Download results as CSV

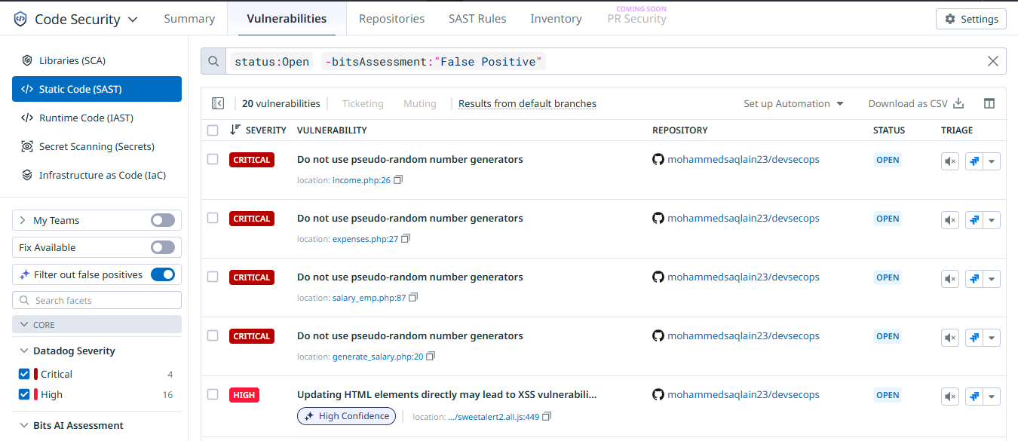915,104
